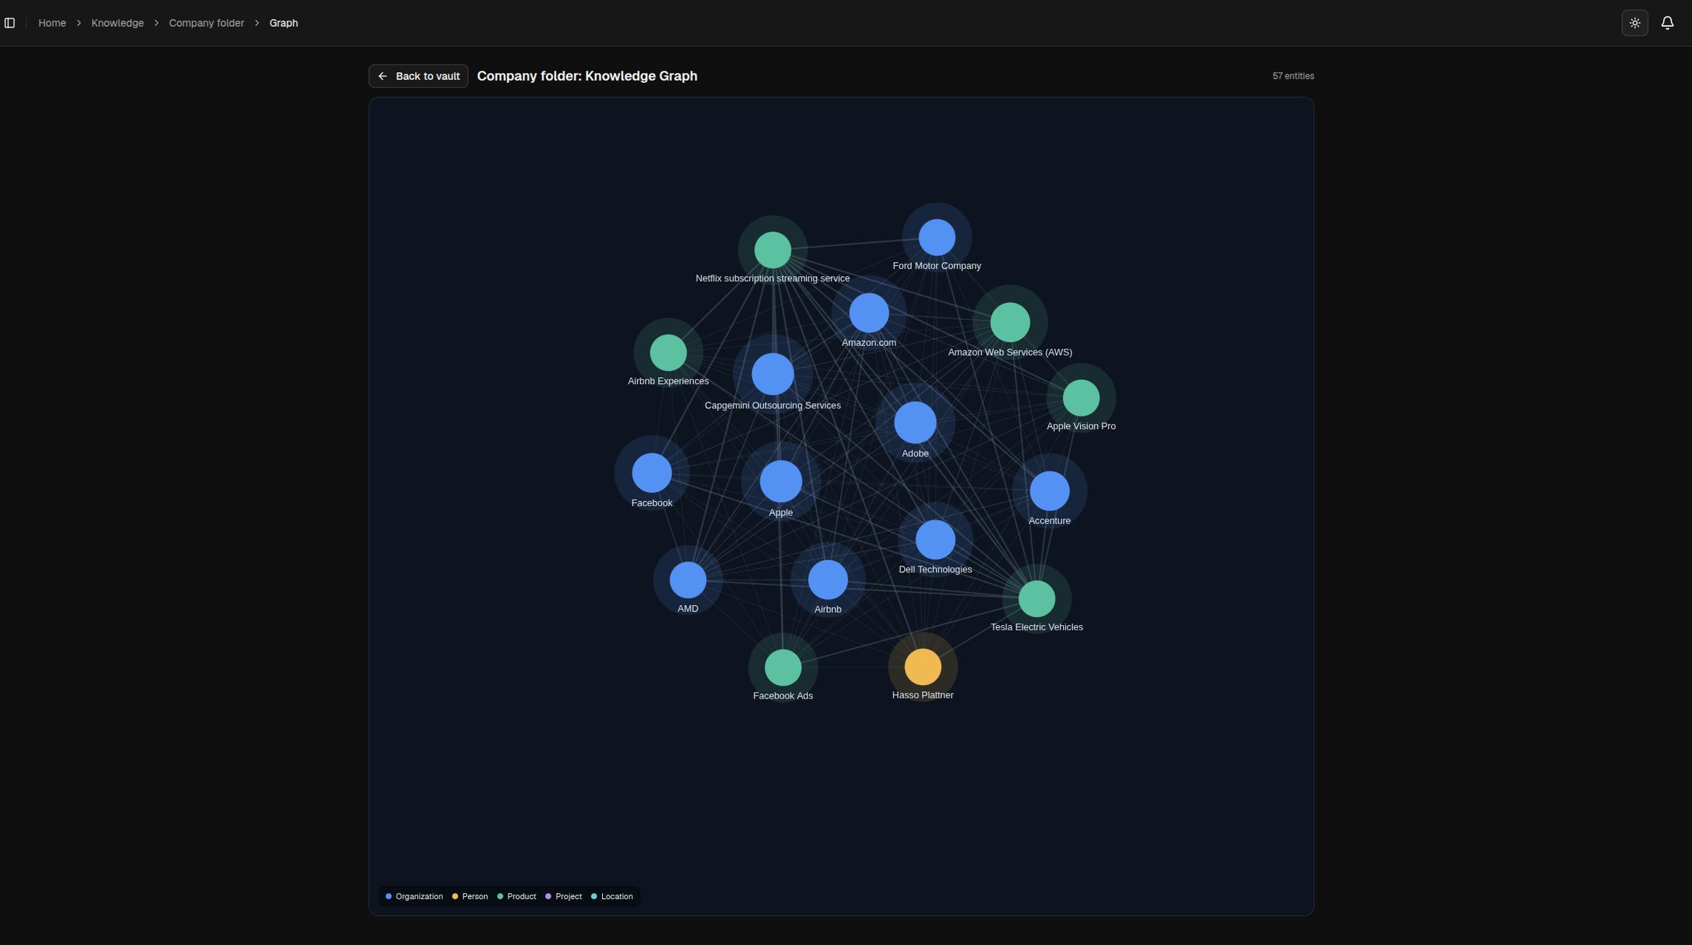
Task: Select the Amazon Web Services (AWS) node
Action: 1010,322
